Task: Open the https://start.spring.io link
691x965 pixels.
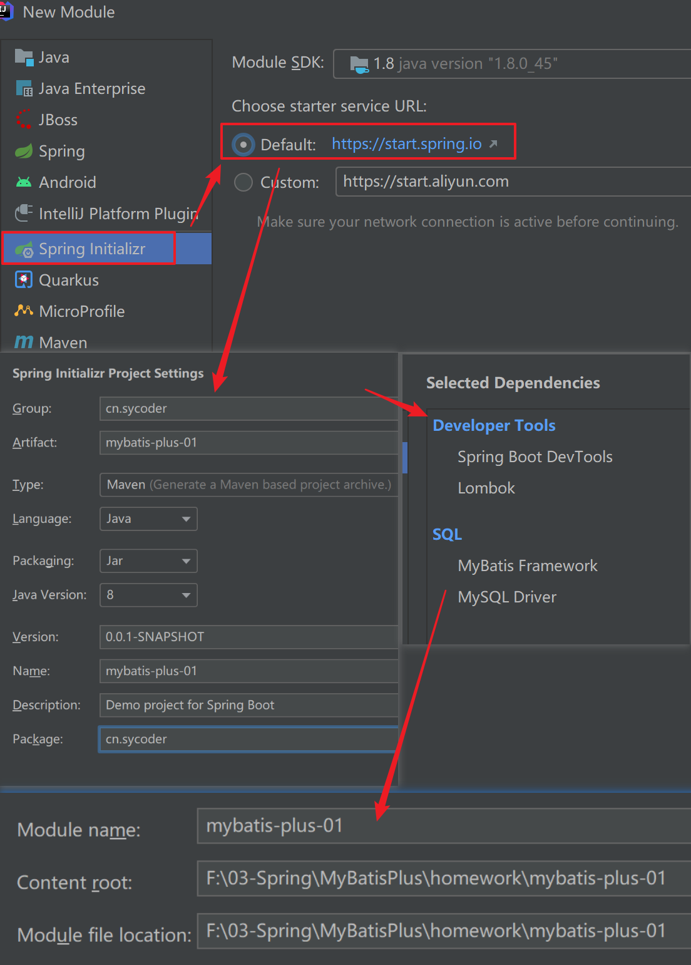Action: [x=407, y=144]
